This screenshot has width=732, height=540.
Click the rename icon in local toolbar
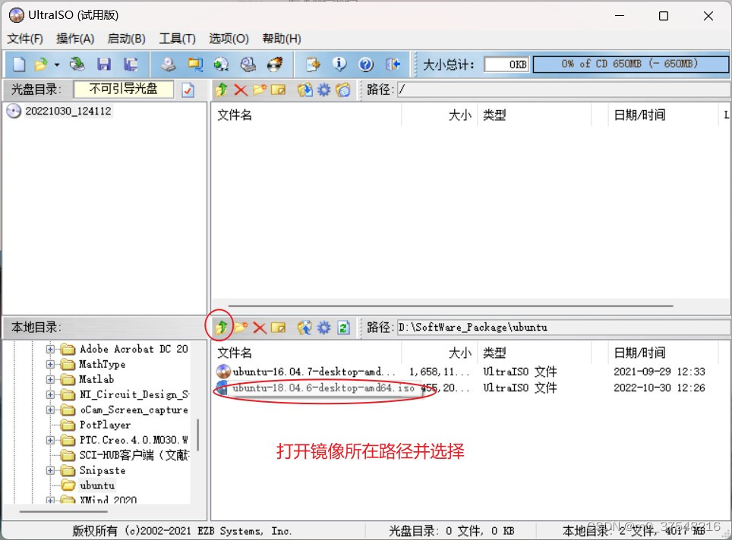pos(278,328)
